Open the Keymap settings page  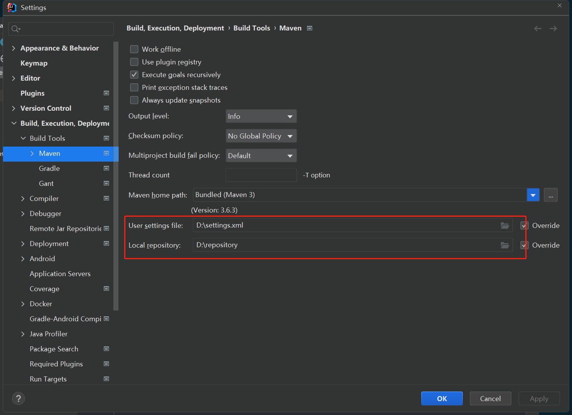pos(34,63)
